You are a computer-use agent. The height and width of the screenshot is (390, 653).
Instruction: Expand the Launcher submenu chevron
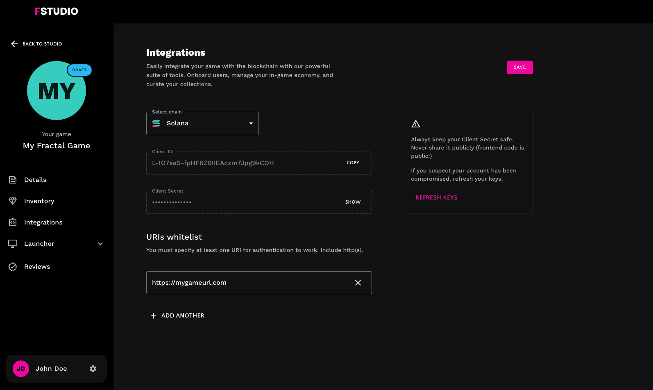point(100,244)
